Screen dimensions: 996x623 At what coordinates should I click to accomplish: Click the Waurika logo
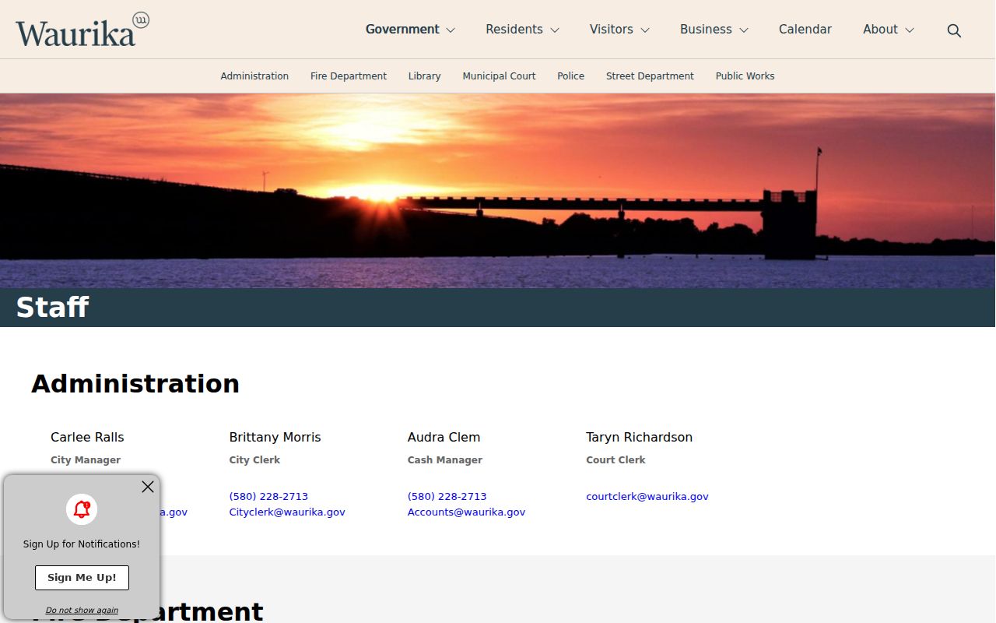82,30
